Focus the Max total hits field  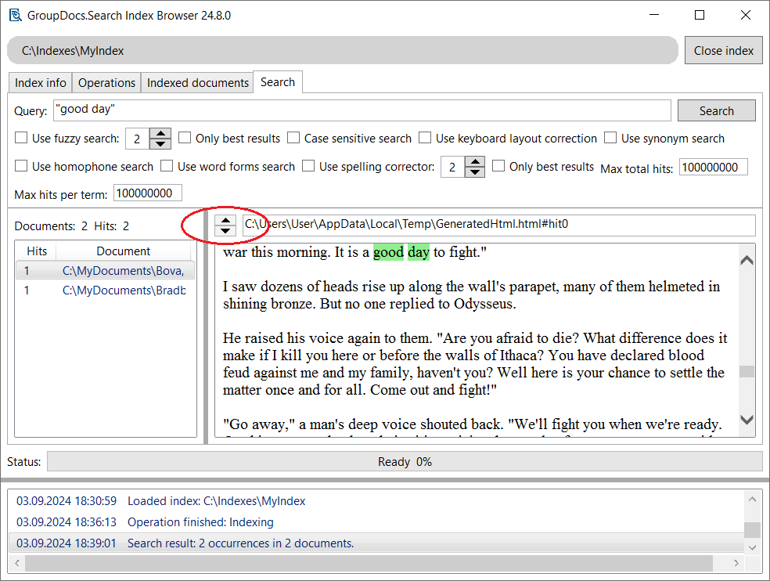click(x=713, y=168)
